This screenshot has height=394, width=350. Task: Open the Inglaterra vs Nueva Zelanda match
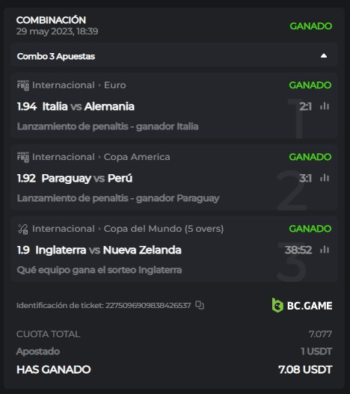pyautogui.click(x=108, y=250)
